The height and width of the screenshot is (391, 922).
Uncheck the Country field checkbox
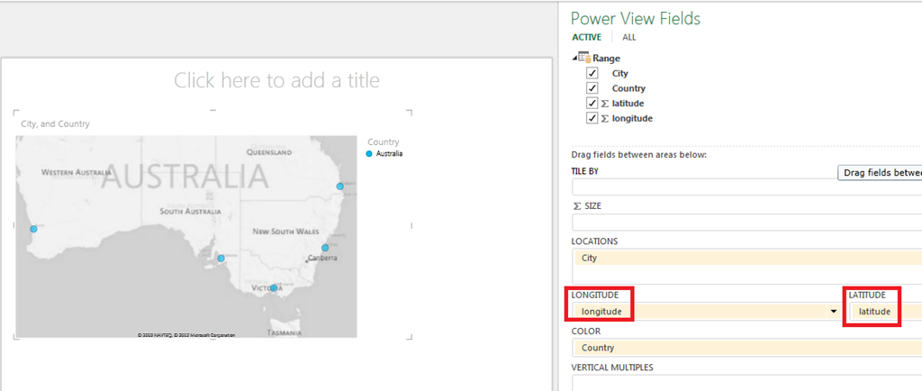[592, 88]
